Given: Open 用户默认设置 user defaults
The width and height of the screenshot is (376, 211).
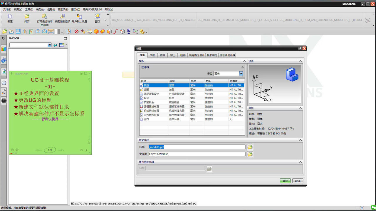Looking at the screenshot, I should 79,17.
